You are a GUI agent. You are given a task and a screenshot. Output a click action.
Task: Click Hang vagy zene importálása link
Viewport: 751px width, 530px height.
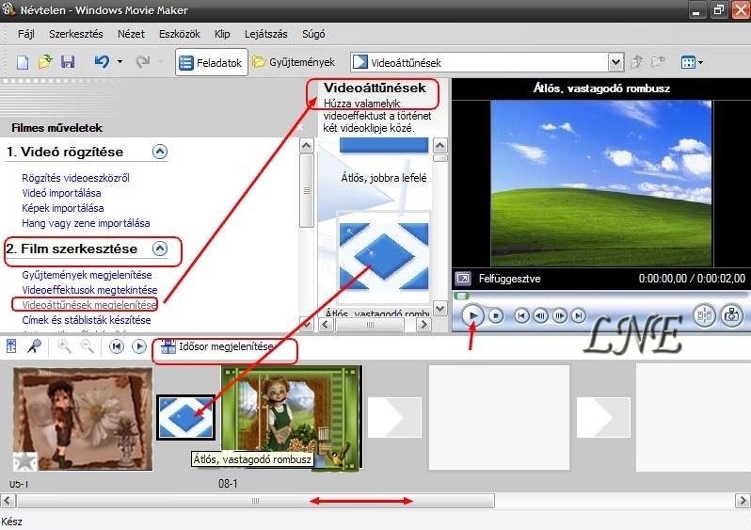click(86, 223)
